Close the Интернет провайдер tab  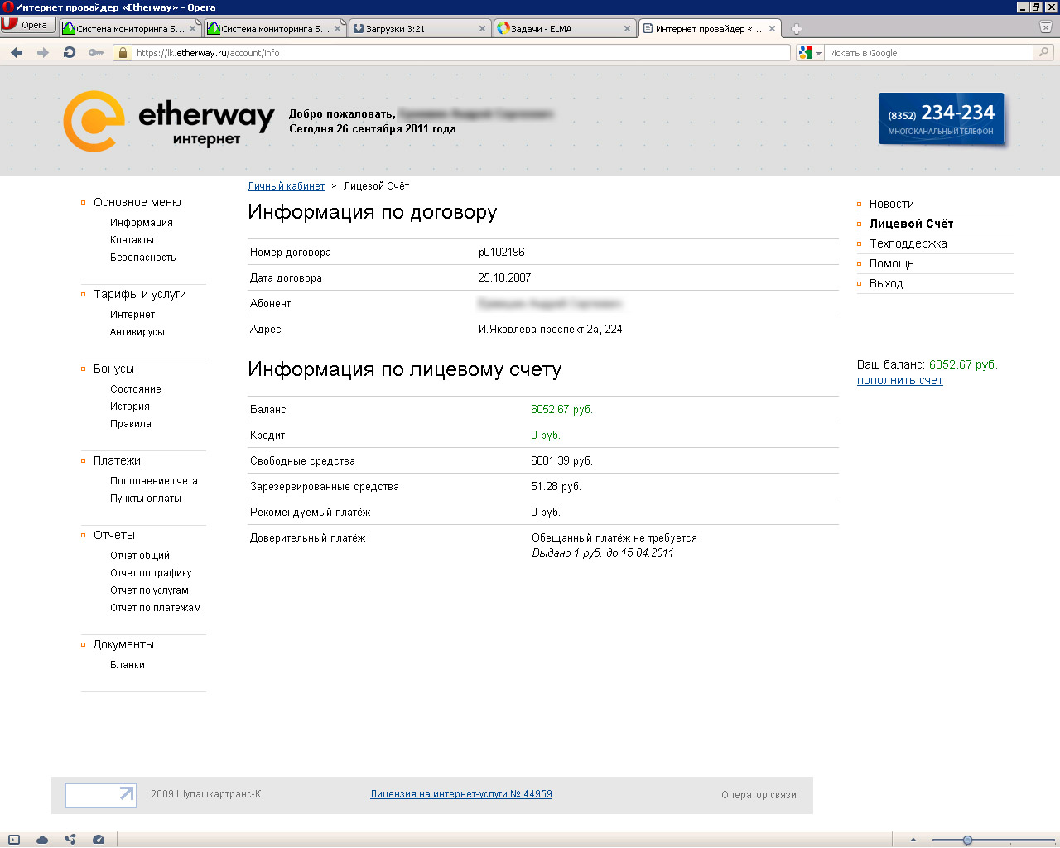pyautogui.click(x=772, y=28)
